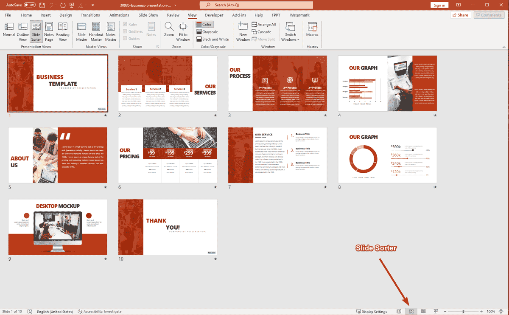Expand the Switch Windows dropdown
The width and height of the screenshot is (509, 315).
coord(291,32)
